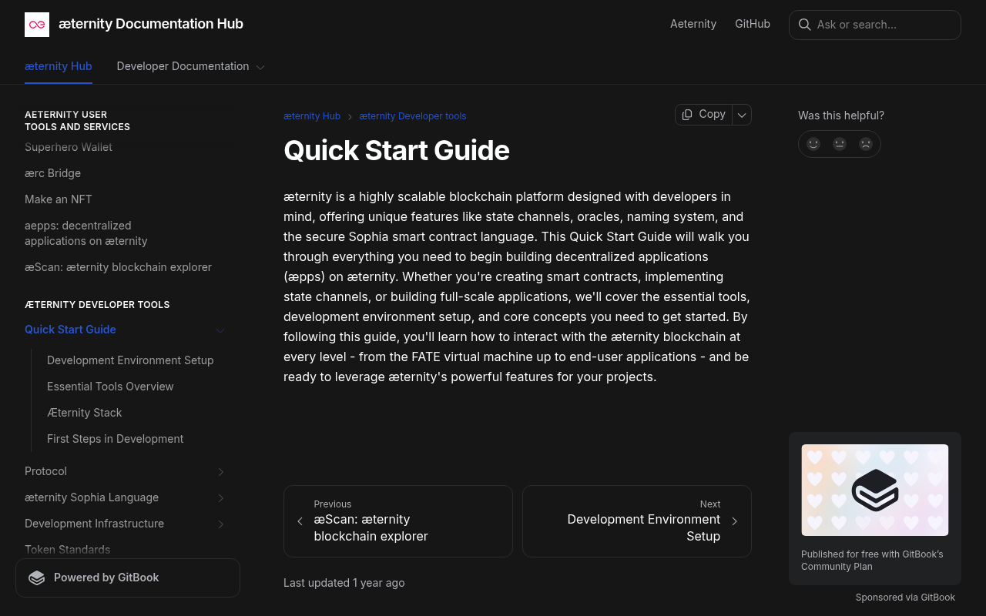Click the æternity infinity logo icon
This screenshot has width=986, height=616.
(x=37, y=25)
